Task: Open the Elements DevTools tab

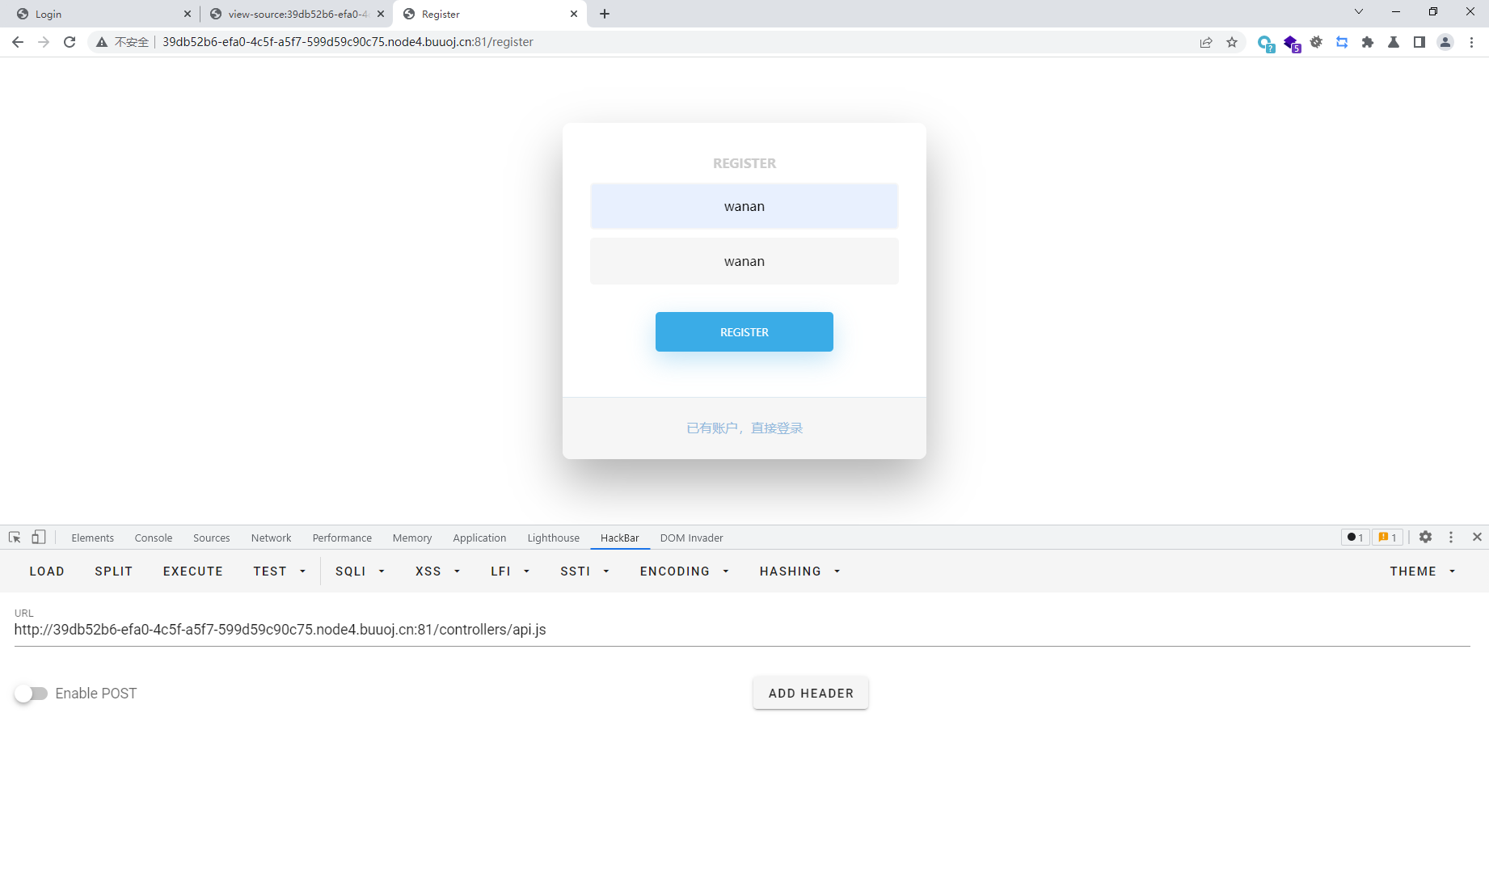Action: [92, 538]
